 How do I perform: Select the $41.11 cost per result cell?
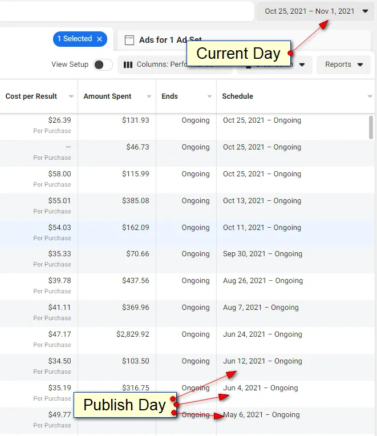coord(59,308)
